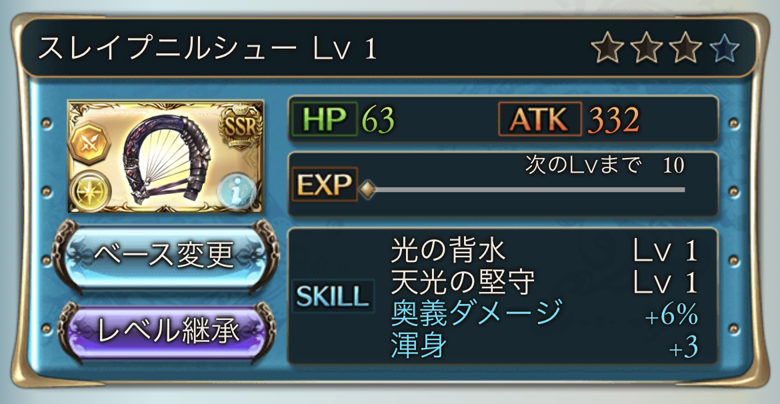Click the SSR rarity badge
The height and width of the screenshot is (404, 780).
point(240,127)
